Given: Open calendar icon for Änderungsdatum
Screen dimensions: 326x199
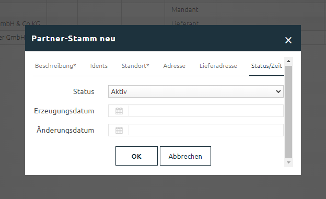Looking at the screenshot, I should (x=119, y=130).
